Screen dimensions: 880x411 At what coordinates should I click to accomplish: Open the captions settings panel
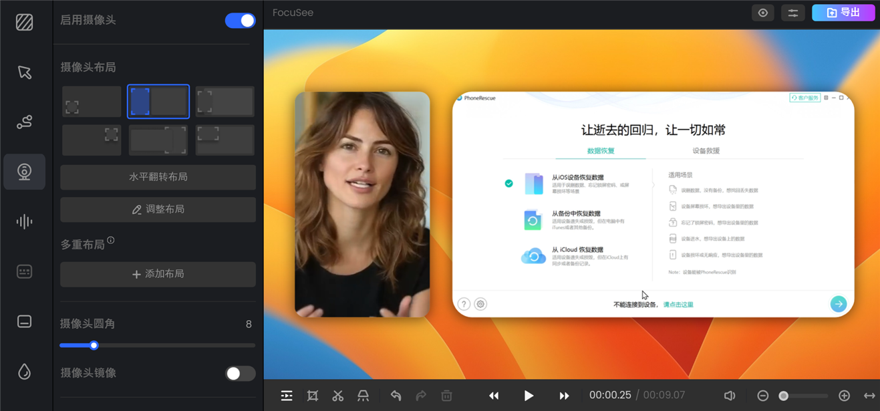coord(25,272)
